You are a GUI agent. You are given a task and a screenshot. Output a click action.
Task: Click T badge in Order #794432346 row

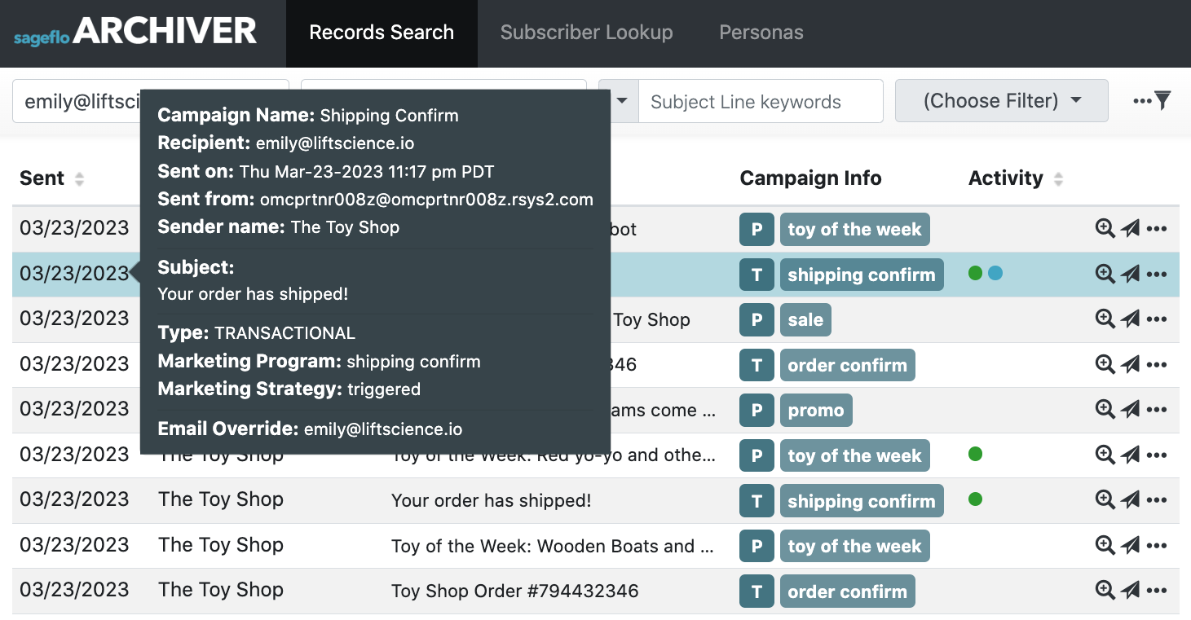click(x=757, y=592)
